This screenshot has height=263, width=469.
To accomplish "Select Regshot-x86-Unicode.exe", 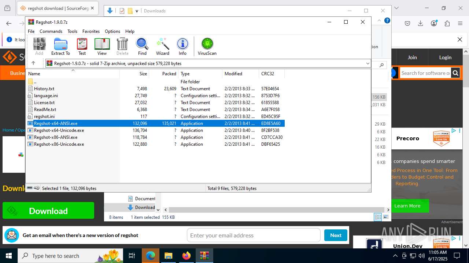I will [x=156, y=144].
